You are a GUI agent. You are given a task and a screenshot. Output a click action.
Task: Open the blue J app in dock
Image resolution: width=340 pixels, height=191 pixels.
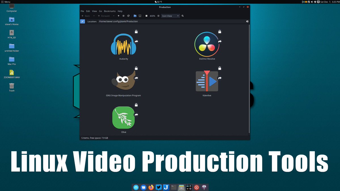point(166,187)
